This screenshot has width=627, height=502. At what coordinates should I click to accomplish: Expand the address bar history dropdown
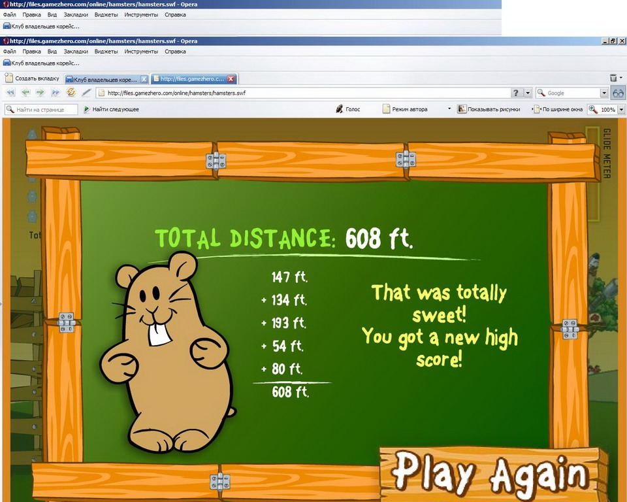[x=528, y=93]
